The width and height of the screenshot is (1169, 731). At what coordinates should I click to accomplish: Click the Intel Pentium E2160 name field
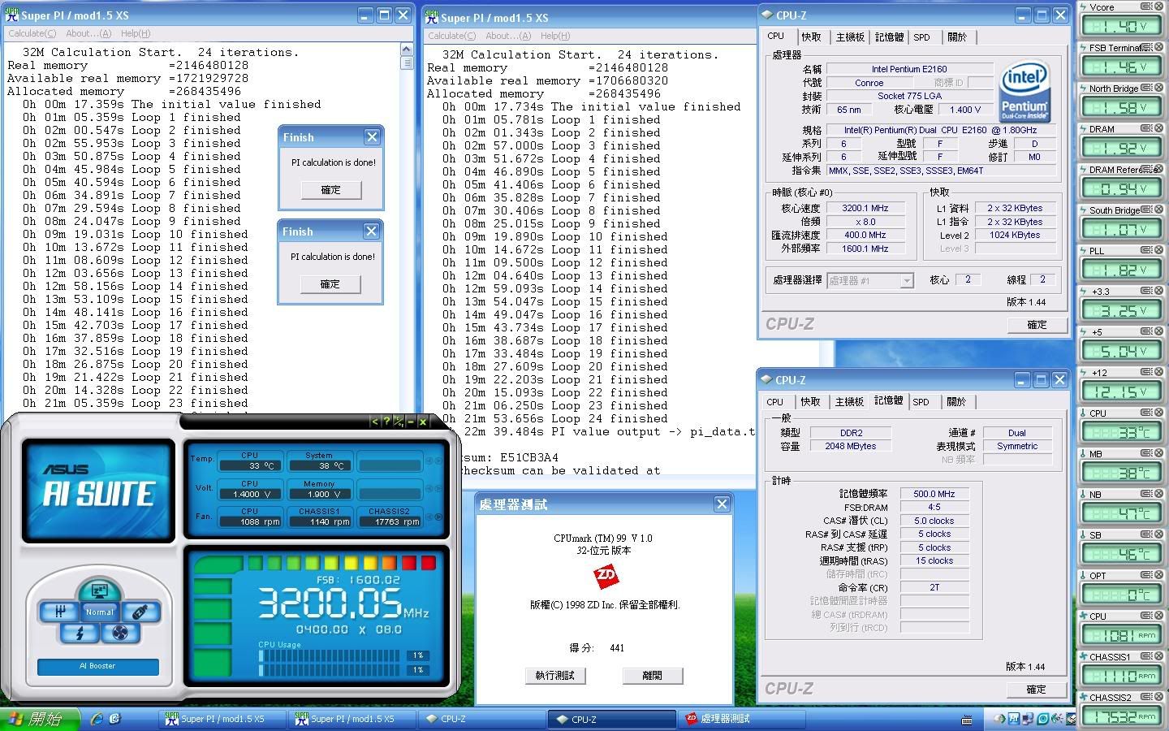909,69
